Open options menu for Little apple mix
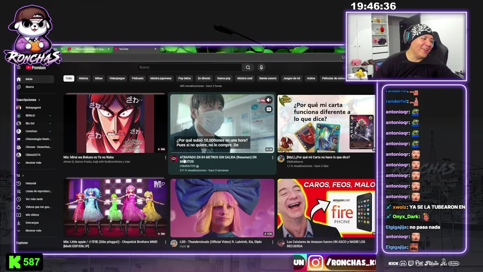 click(165, 242)
